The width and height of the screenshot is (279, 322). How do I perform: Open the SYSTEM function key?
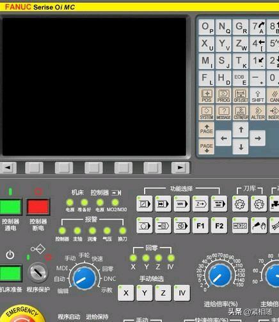(x=207, y=113)
